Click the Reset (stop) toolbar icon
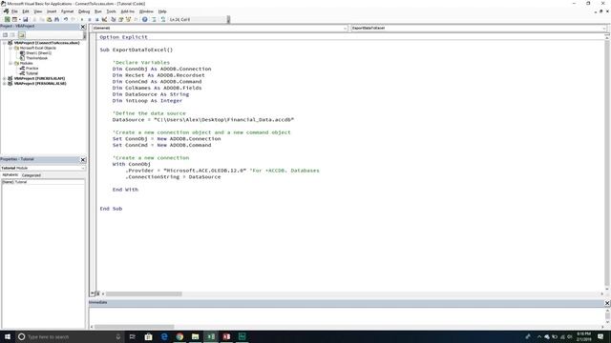The image size is (611, 343). (97, 19)
